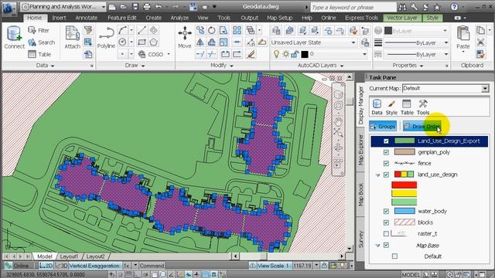Screen dimensions: 495x278
Task: Click the Online status bar button
Action: point(17,266)
